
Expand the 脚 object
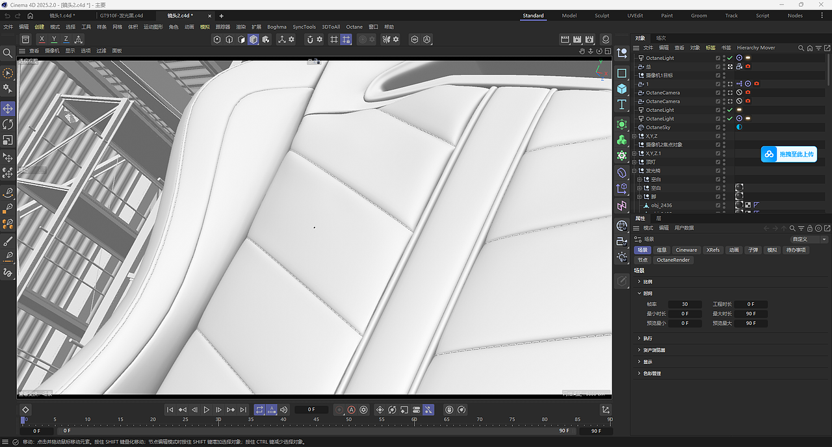[640, 197]
